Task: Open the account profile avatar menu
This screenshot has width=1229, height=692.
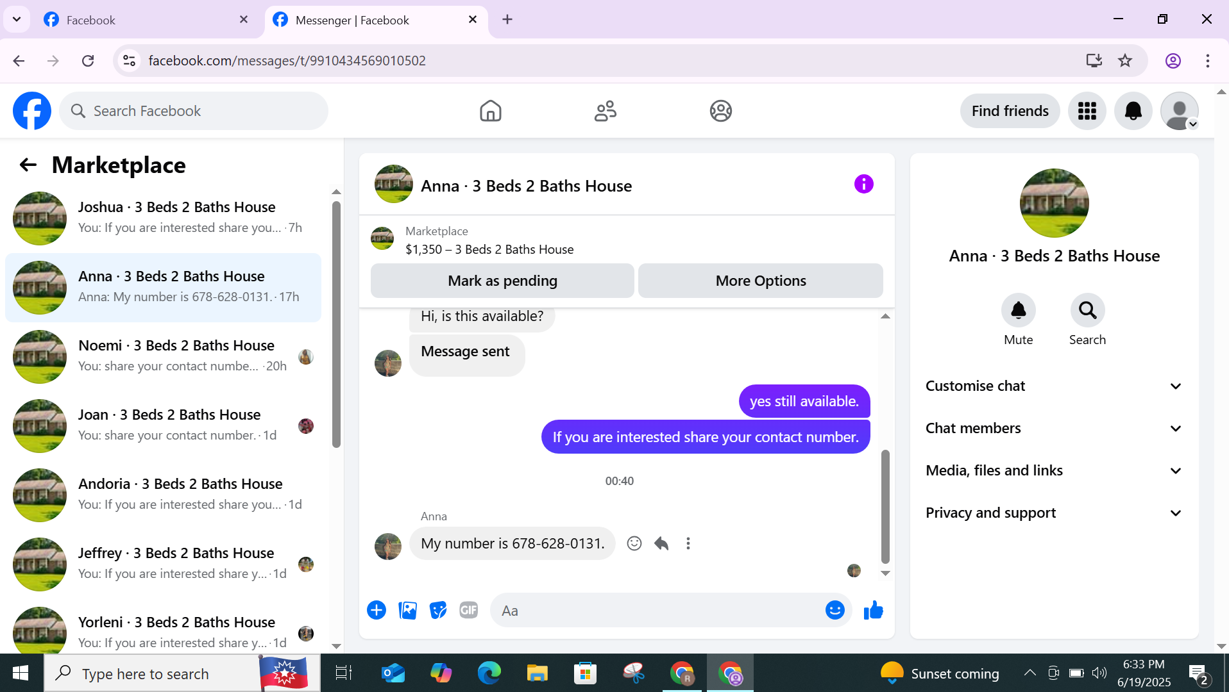Action: [x=1180, y=111]
